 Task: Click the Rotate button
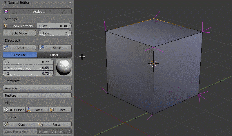point(19,48)
